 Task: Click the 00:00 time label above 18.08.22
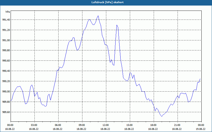(10, 125)
